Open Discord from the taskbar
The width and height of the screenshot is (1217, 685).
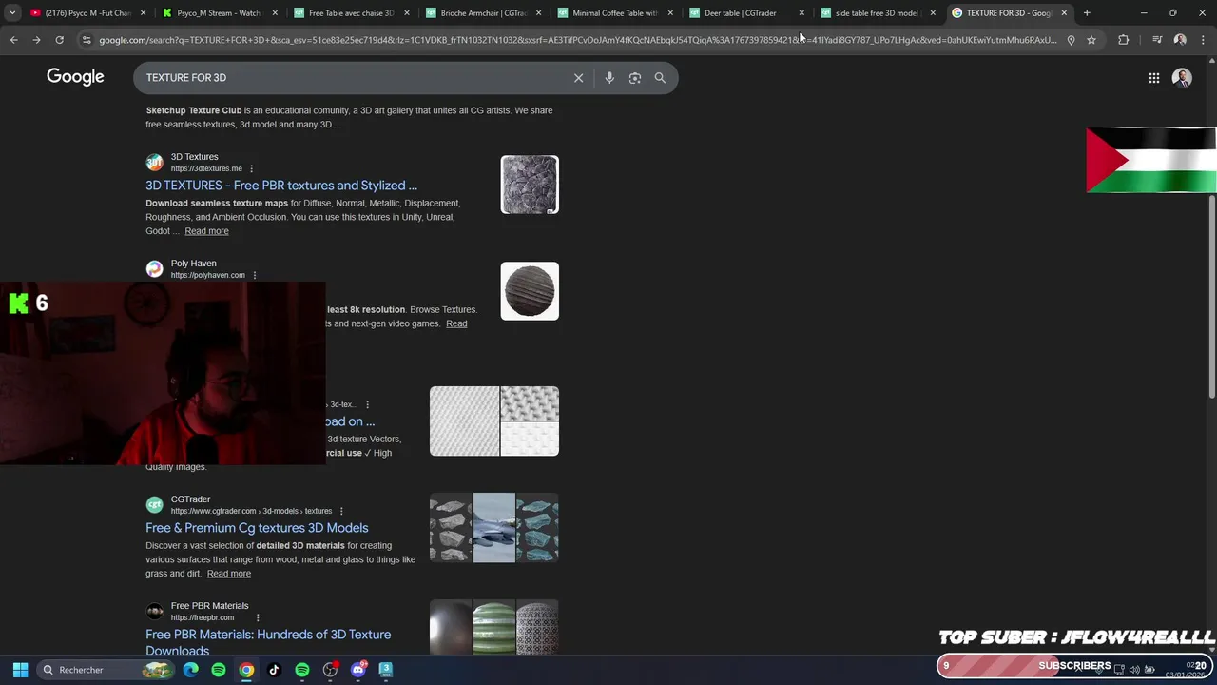[x=358, y=670]
